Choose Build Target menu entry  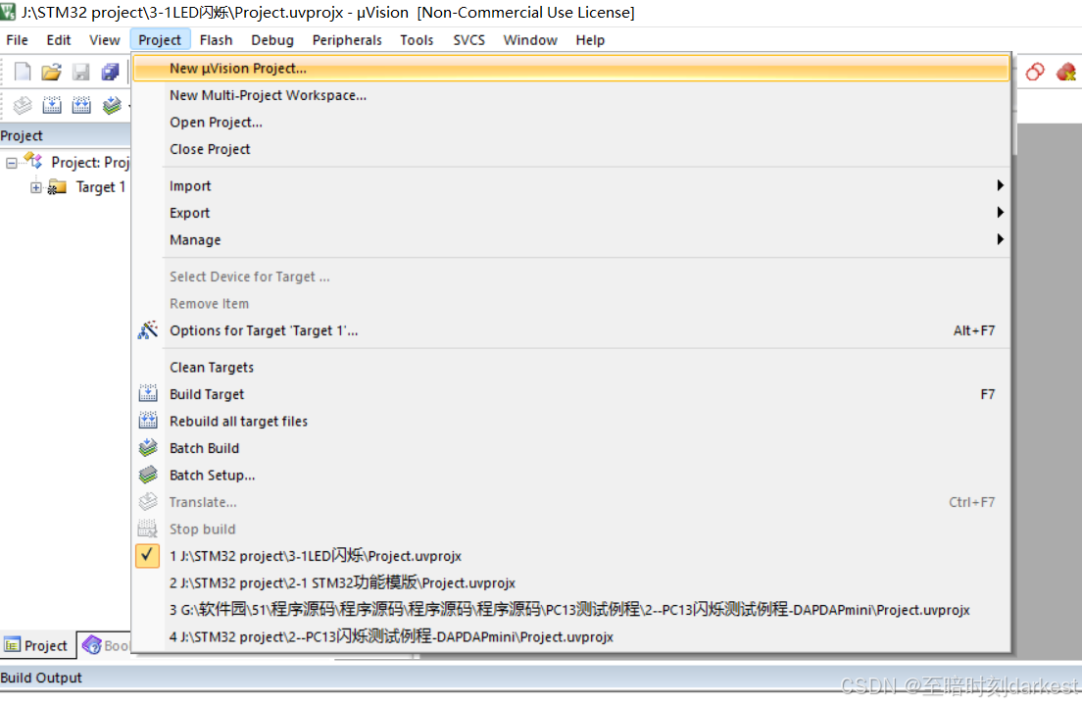pyautogui.click(x=572, y=394)
